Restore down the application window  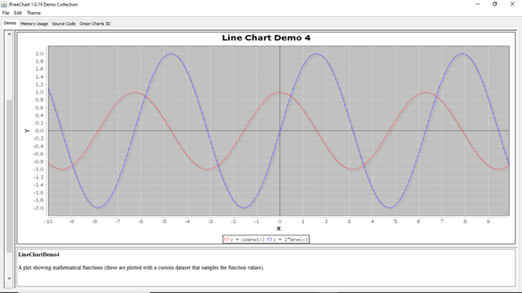(494, 4)
